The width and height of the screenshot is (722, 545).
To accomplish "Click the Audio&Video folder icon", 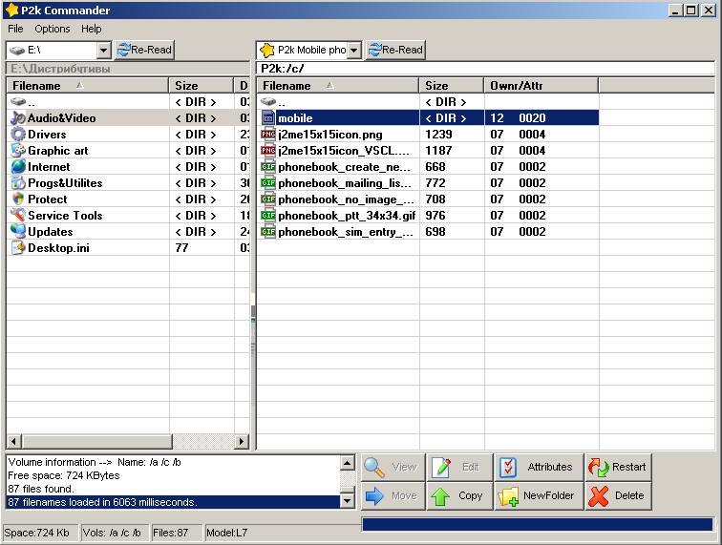I will (18, 117).
